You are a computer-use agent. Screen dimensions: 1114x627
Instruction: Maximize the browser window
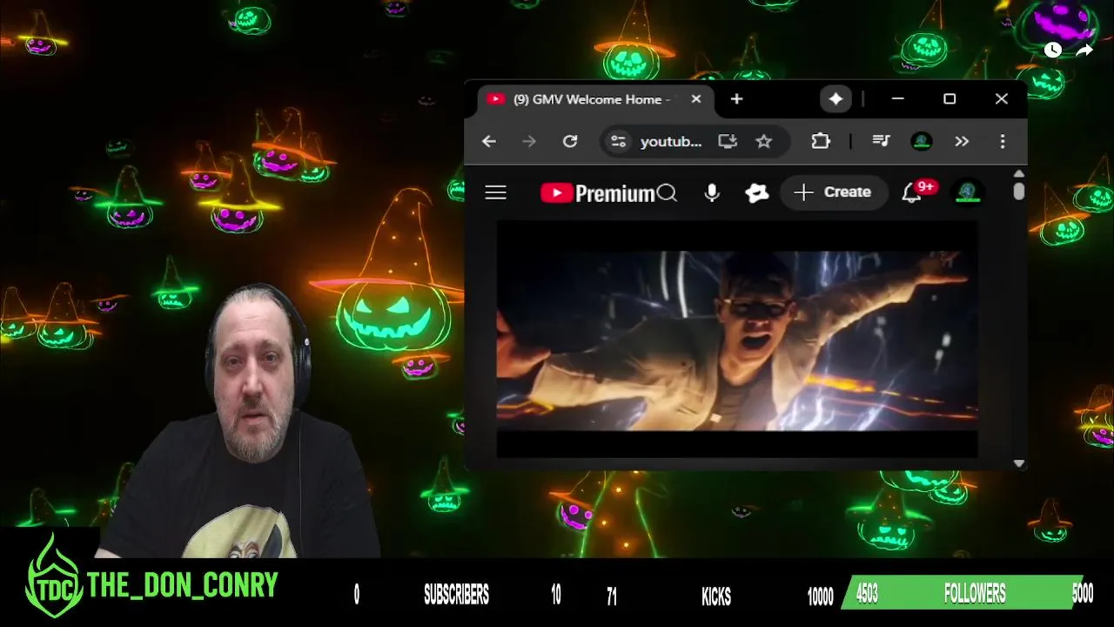tap(950, 99)
